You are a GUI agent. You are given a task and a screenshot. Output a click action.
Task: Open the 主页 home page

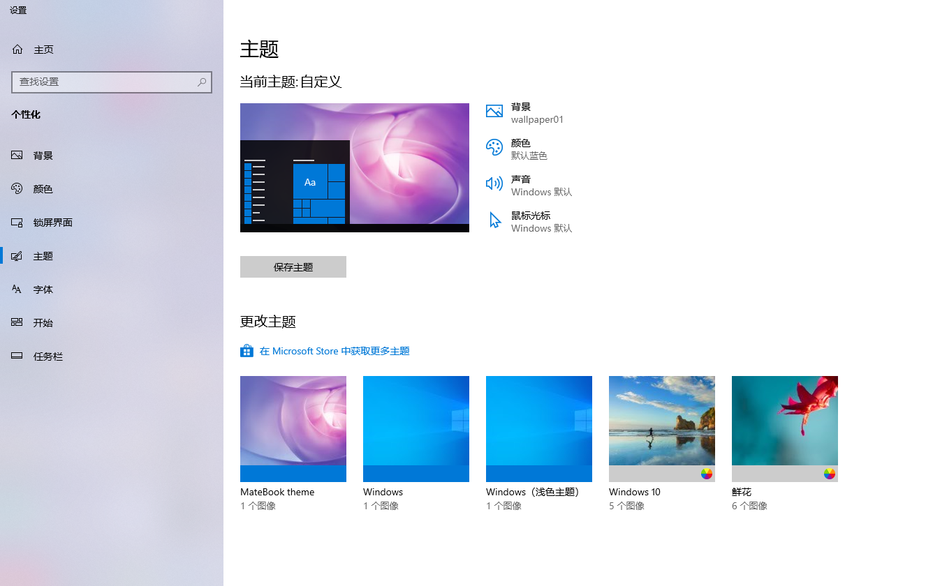(112, 50)
